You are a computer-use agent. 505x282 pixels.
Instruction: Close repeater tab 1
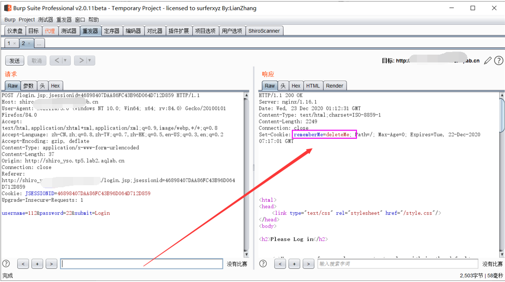pos(15,43)
